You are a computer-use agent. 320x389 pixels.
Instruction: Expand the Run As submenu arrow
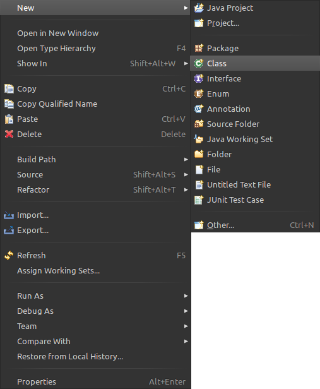tap(186, 296)
